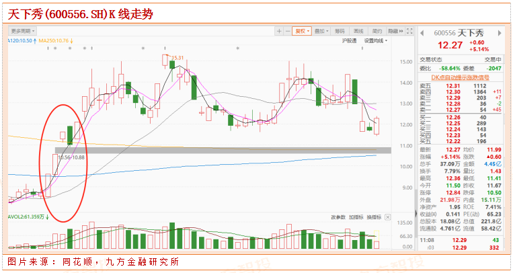
Task: Click the current price 12.27 in header
Action: [450, 45]
